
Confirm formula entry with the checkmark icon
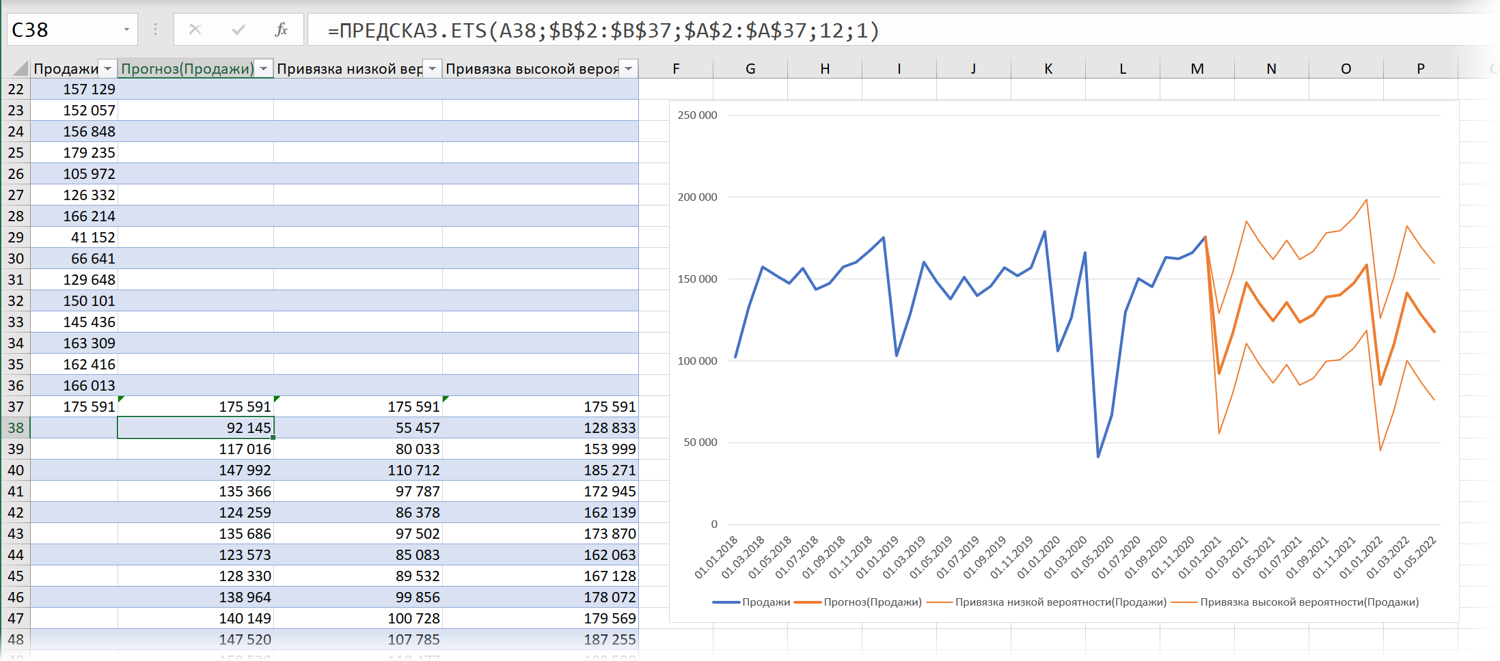pos(238,29)
